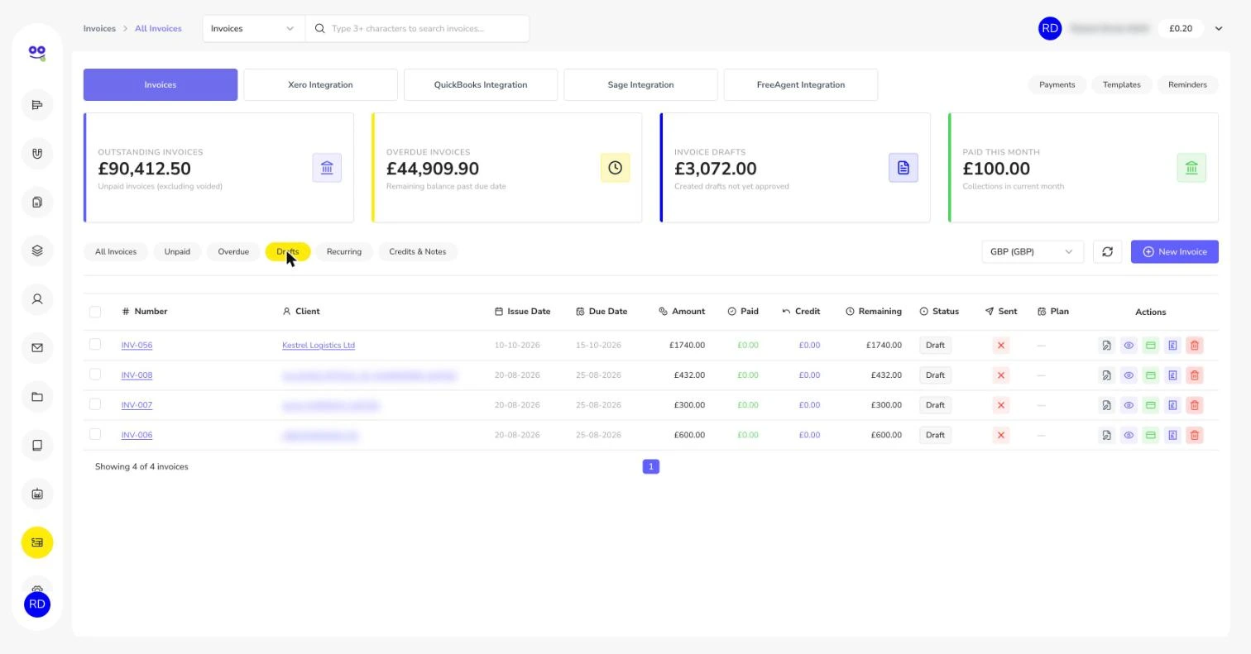Open the robot icon in the left sidebar

[37, 494]
